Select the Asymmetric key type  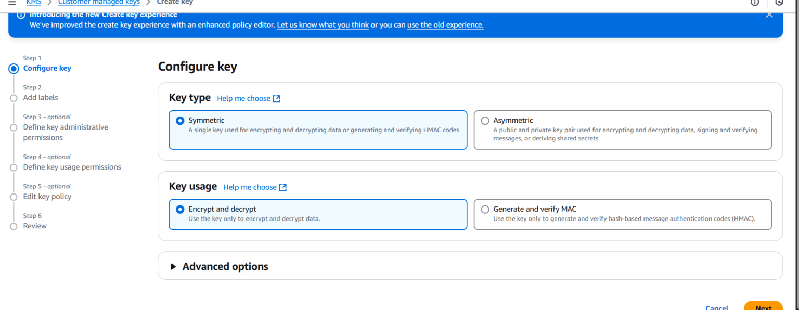pos(485,120)
